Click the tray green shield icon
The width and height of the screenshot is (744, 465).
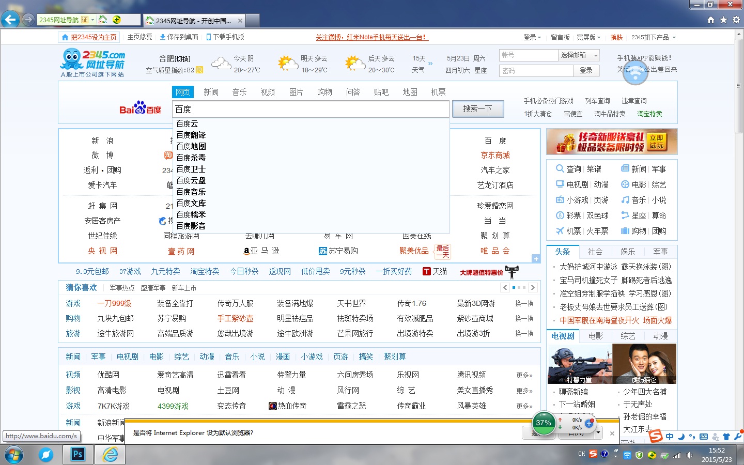[640, 455]
